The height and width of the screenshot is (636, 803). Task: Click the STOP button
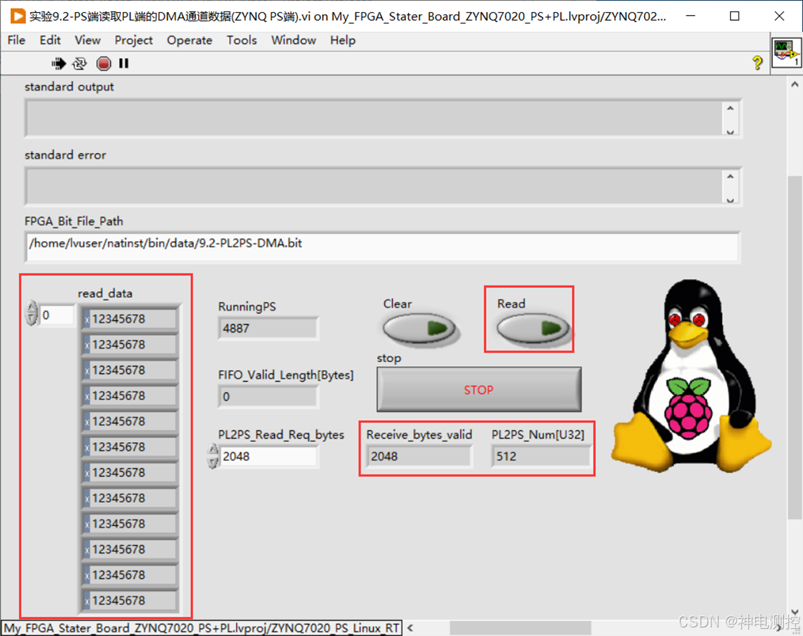pos(479,389)
